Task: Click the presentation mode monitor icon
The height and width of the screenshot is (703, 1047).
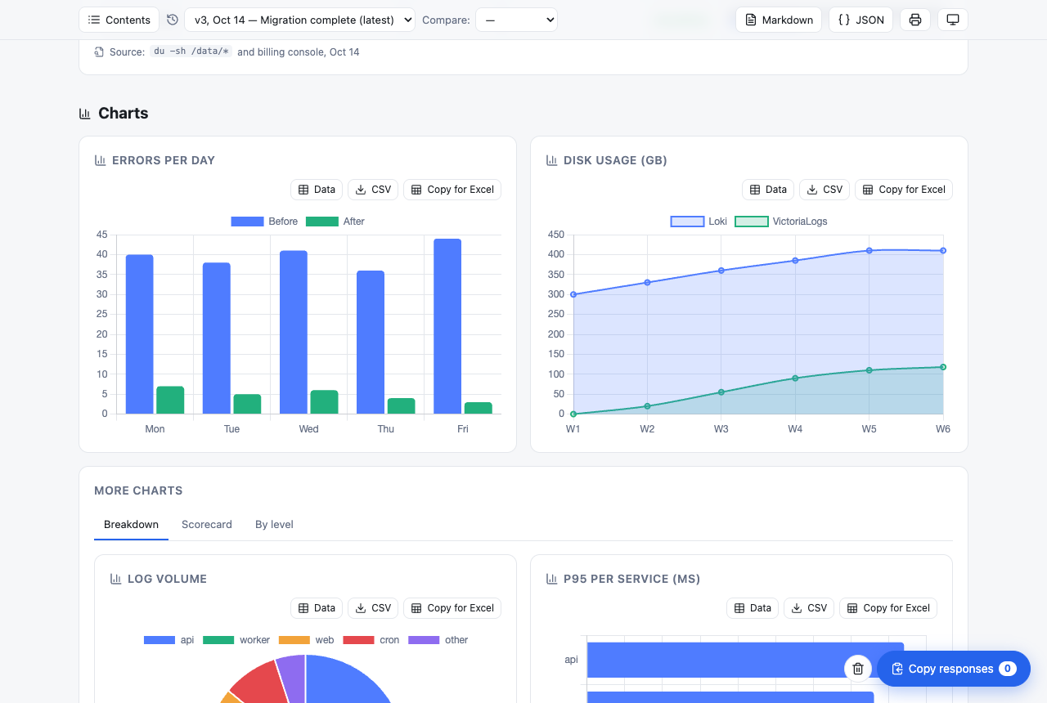Action: coord(953,20)
